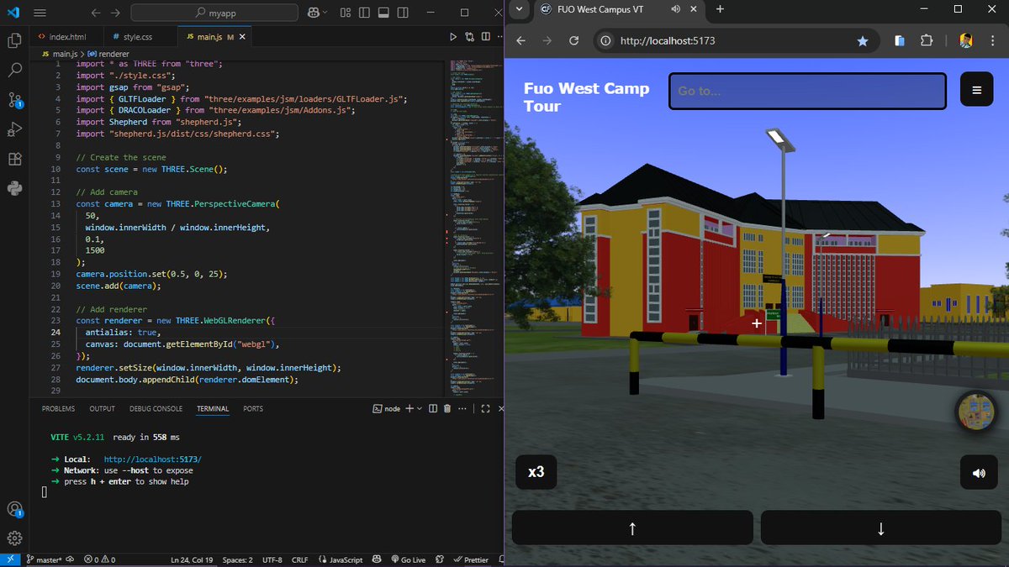
Task: Mute the FUO West Campus VT tab audio
Action: pyautogui.click(x=676, y=9)
